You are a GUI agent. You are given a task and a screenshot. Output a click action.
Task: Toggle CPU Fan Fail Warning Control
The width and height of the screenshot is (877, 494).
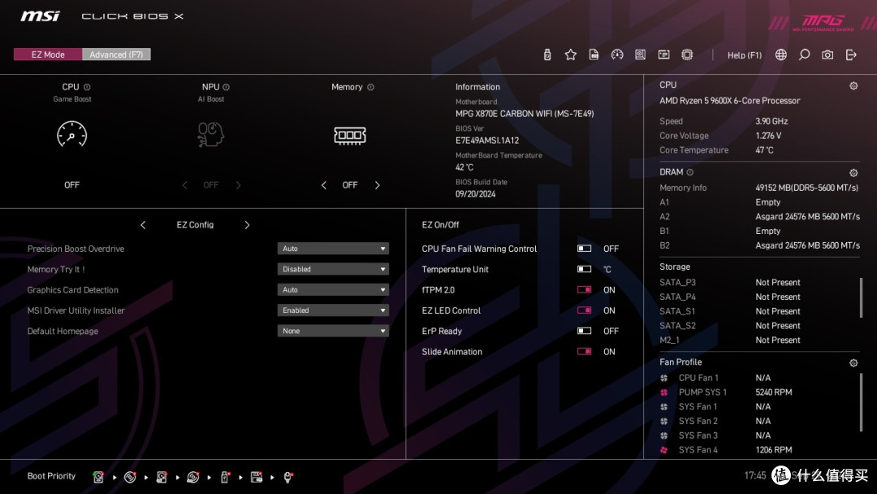[584, 249]
